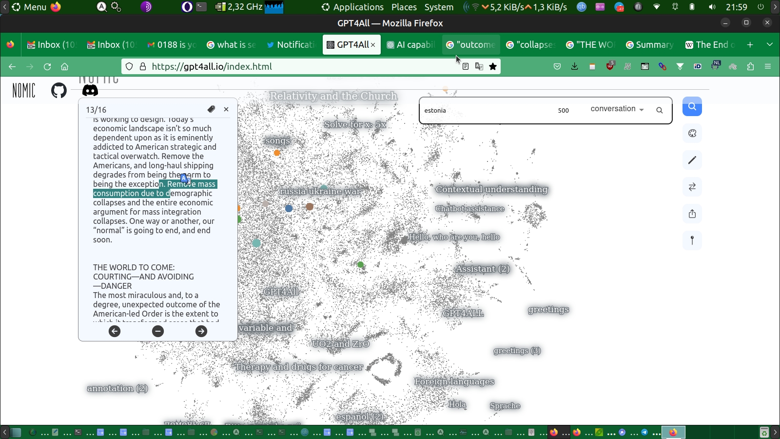The height and width of the screenshot is (439, 780).
Task: Click the green data point on map
Action: pyautogui.click(x=360, y=264)
